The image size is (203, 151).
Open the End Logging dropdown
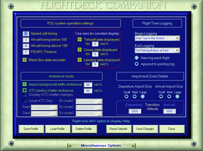click(177, 50)
